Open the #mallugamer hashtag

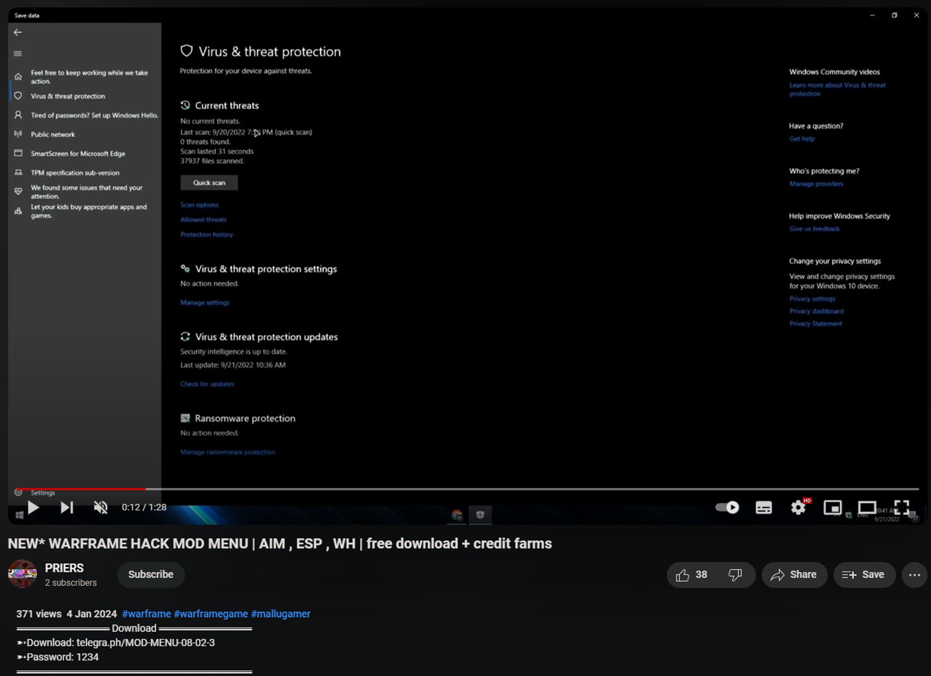pyautogui.click(x=281, y=614)
